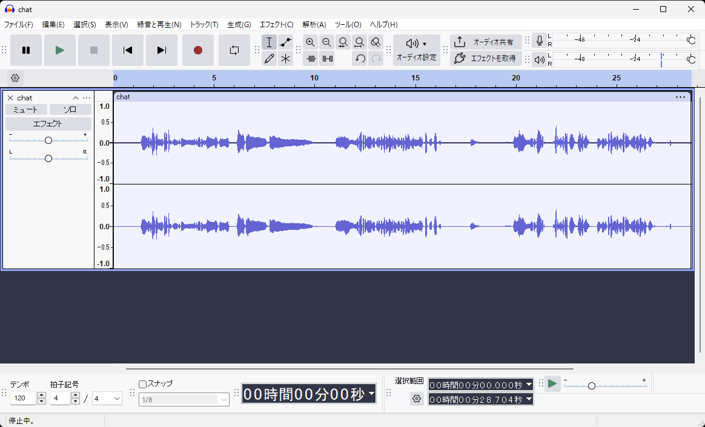Pause playback with the Pause button
Viewport: 705px width, 427px height.
pyautogui.click(x=26, y=50)
